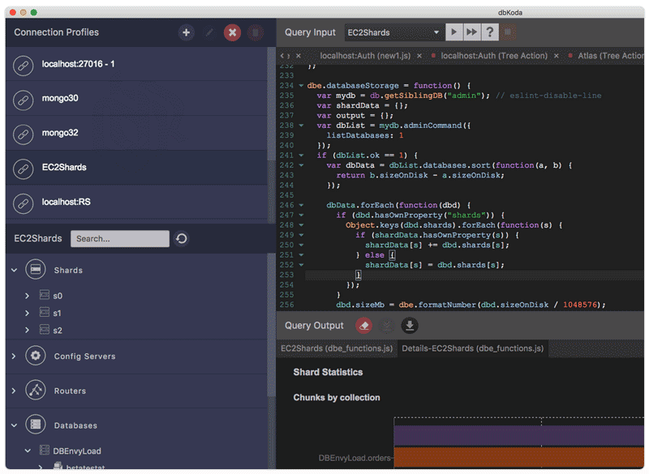Viewport: 649px width, 474px height.
Task: Open the question mark explain button
Action: point(490,32)
